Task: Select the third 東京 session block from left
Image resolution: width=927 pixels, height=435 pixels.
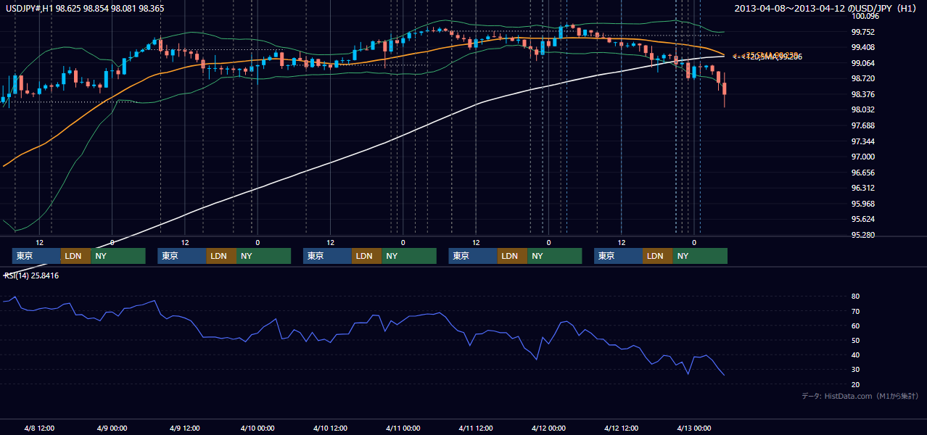Action: pos(327,256)
